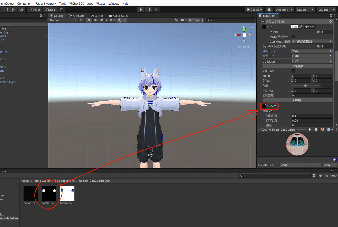Open the asset labels tag icon
This screenshot has width=338, height=227.
point(334,160)
